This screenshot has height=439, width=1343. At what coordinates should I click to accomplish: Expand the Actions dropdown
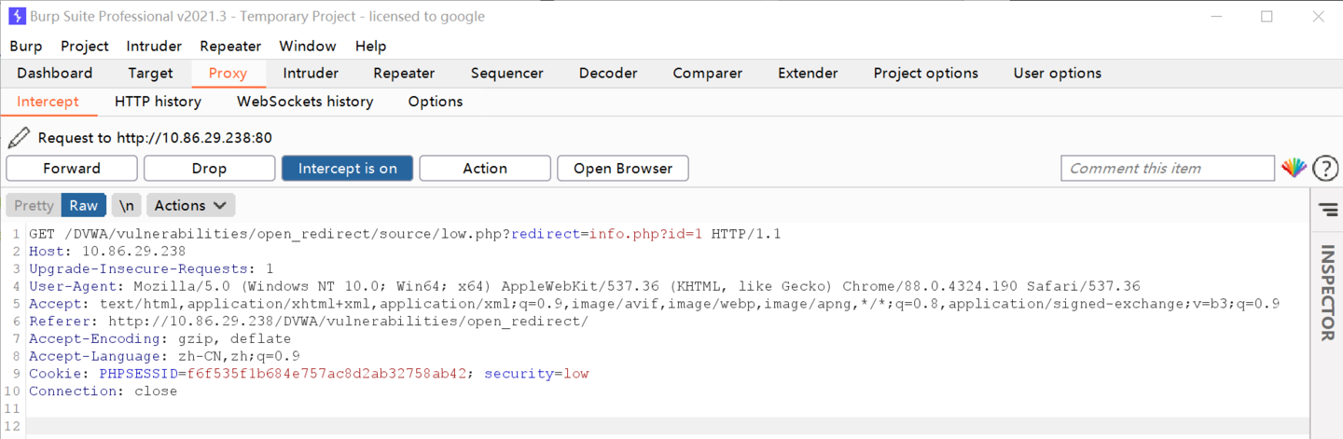[190, 205]
